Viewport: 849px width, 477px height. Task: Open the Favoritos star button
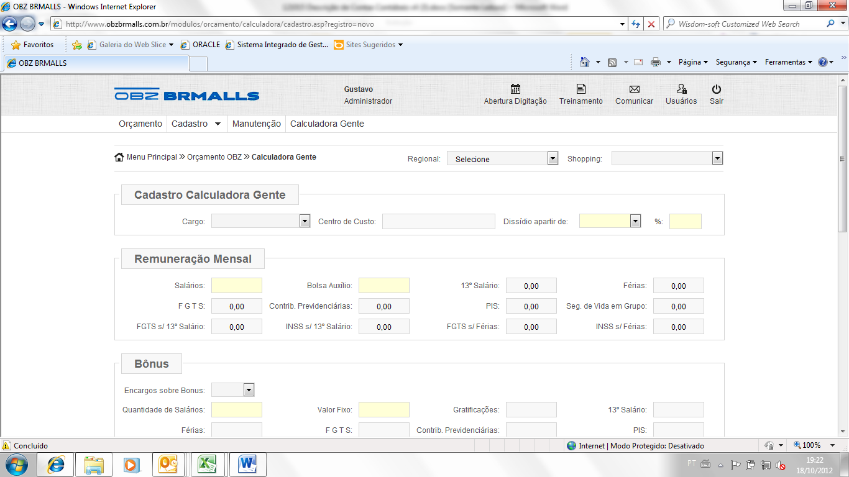pos(32,45)
